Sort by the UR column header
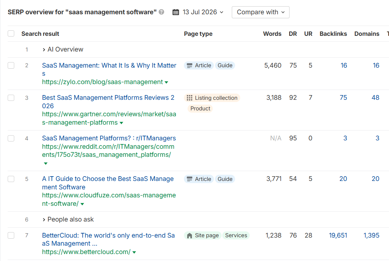The image size is (389, 261). pyautogui.click(x=308, y=34)
